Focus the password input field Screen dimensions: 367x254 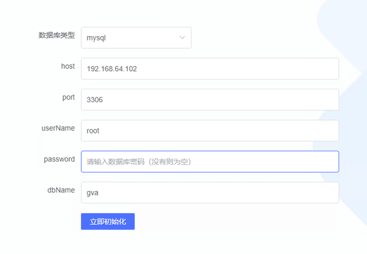click(210, 162)
